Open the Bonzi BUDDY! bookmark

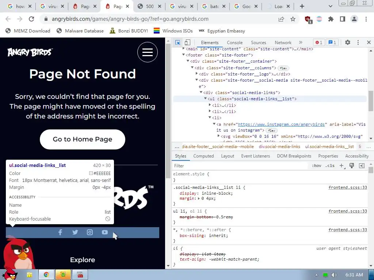[129, 31]
